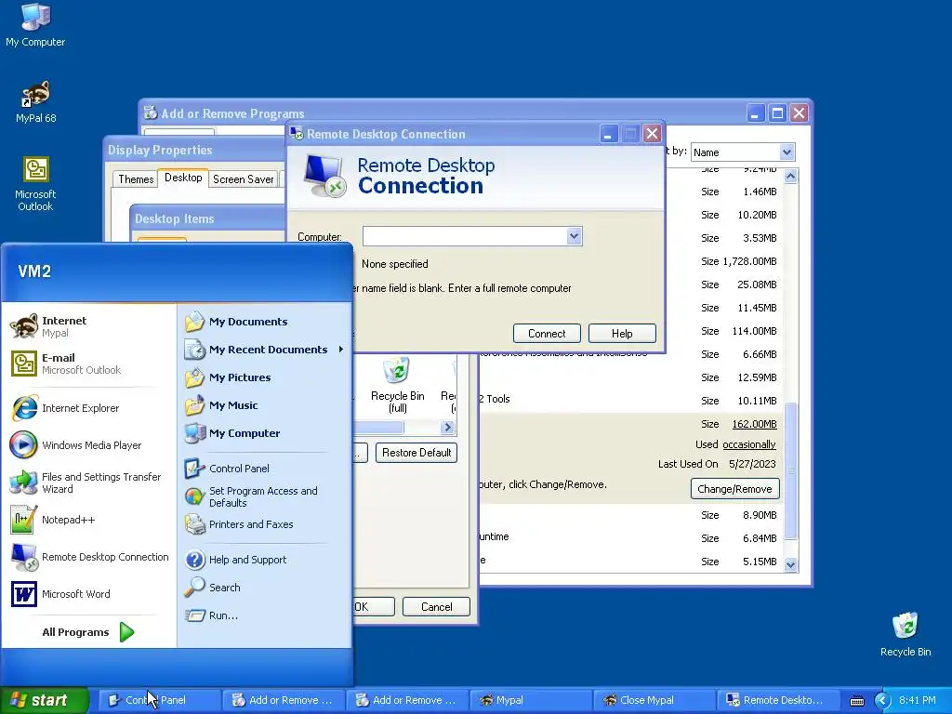Click the 162.00MB size link

(754, 424)
